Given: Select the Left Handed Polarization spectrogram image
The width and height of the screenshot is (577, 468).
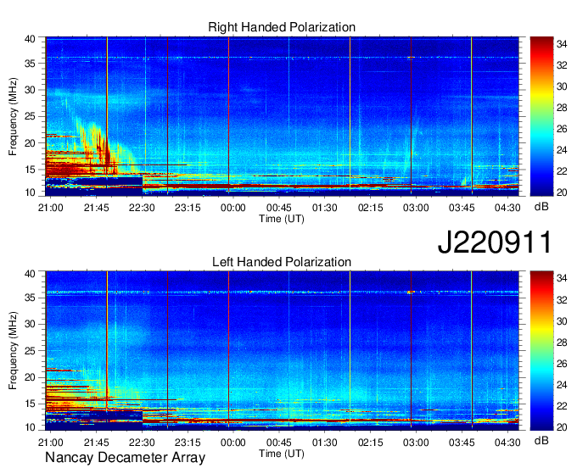Looking at the screenshot, I should [282, 351].
